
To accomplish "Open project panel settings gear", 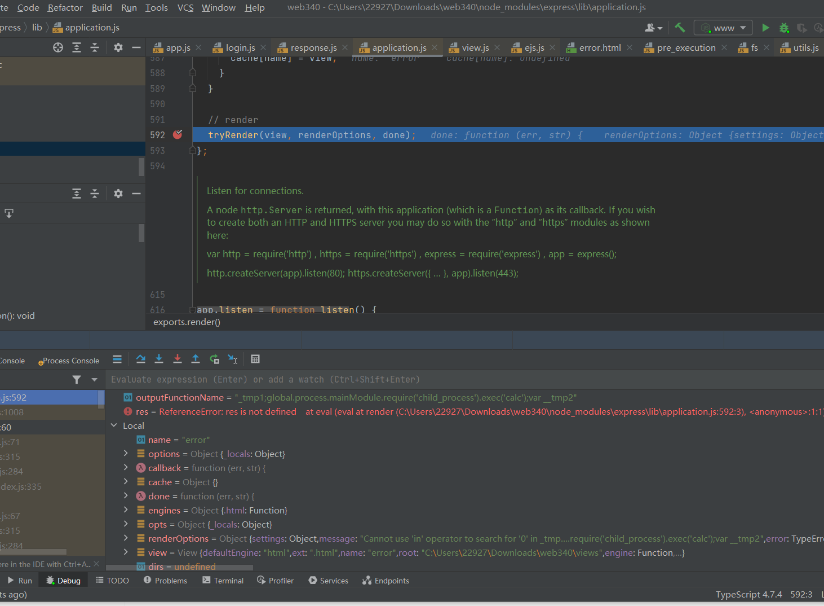I will point(118,47).
